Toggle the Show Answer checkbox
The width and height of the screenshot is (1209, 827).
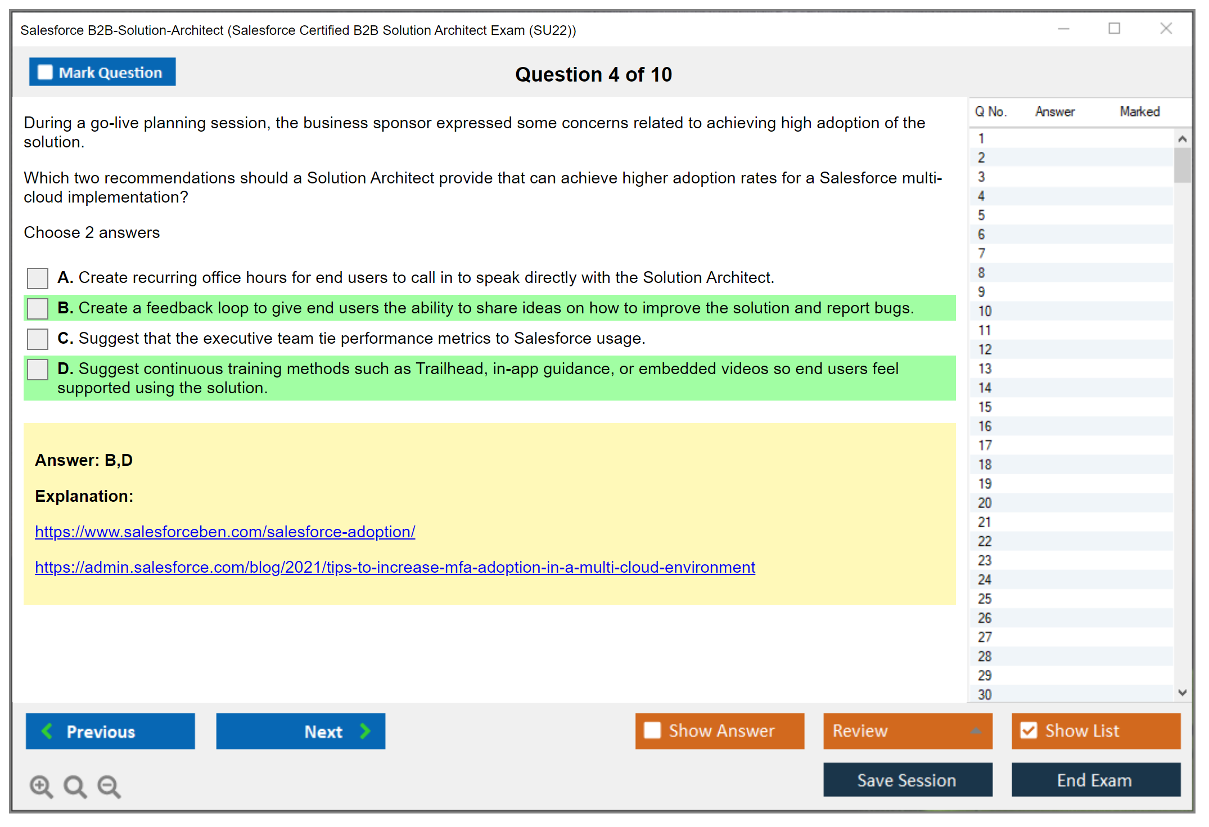(652, 730)
